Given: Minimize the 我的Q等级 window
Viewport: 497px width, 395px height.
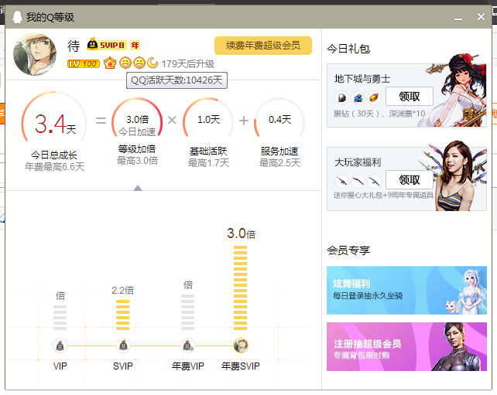Looking at the screenshot, I should [458, 18].
